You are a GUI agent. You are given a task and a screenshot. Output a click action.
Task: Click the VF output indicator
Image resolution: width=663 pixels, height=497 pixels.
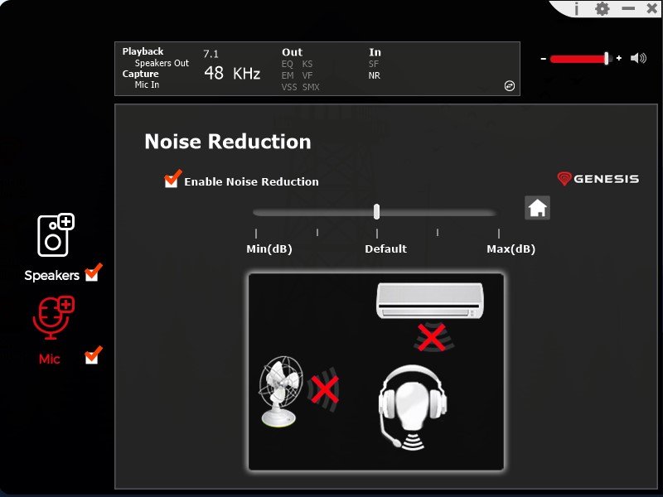(307, 75)
